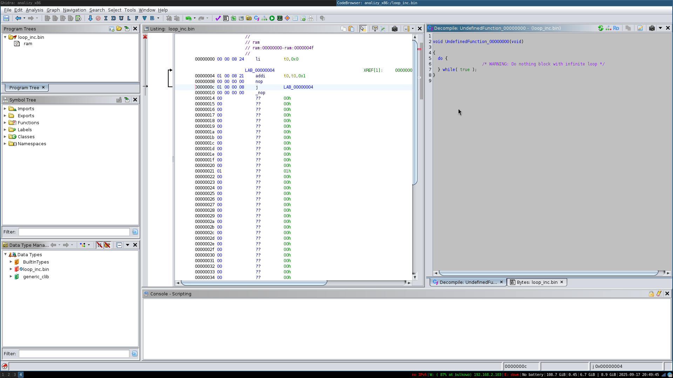Open Data Type Manager from the DT toolbar icon
Image resolution: width=673 pixels, height=378 pixels.
249,18
